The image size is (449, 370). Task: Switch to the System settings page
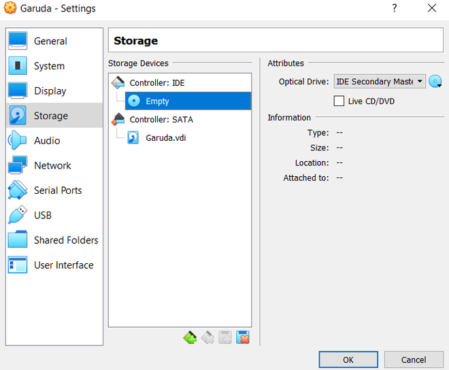49,66
